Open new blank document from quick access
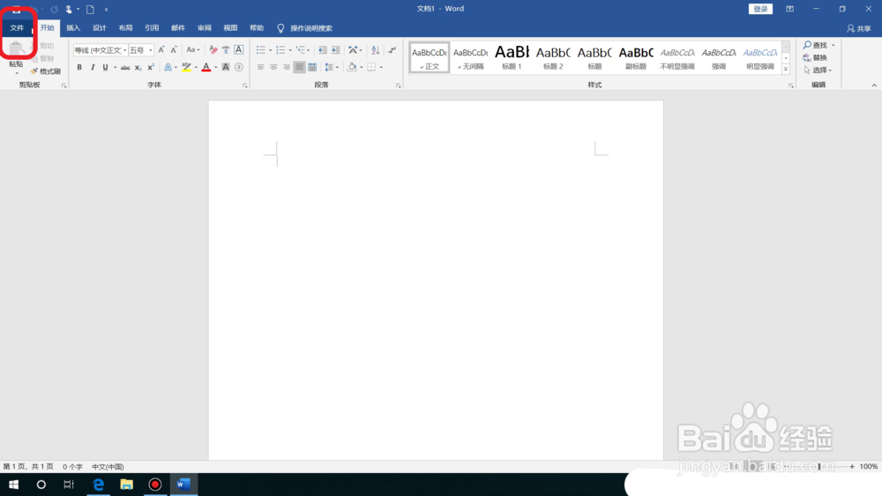The height and width of the screenshot is (496, 882). (90, 10)
